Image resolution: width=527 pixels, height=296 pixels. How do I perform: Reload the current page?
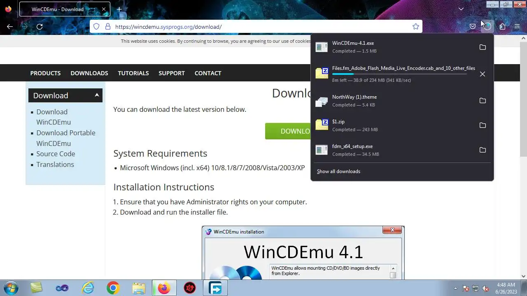coord(40,27)
